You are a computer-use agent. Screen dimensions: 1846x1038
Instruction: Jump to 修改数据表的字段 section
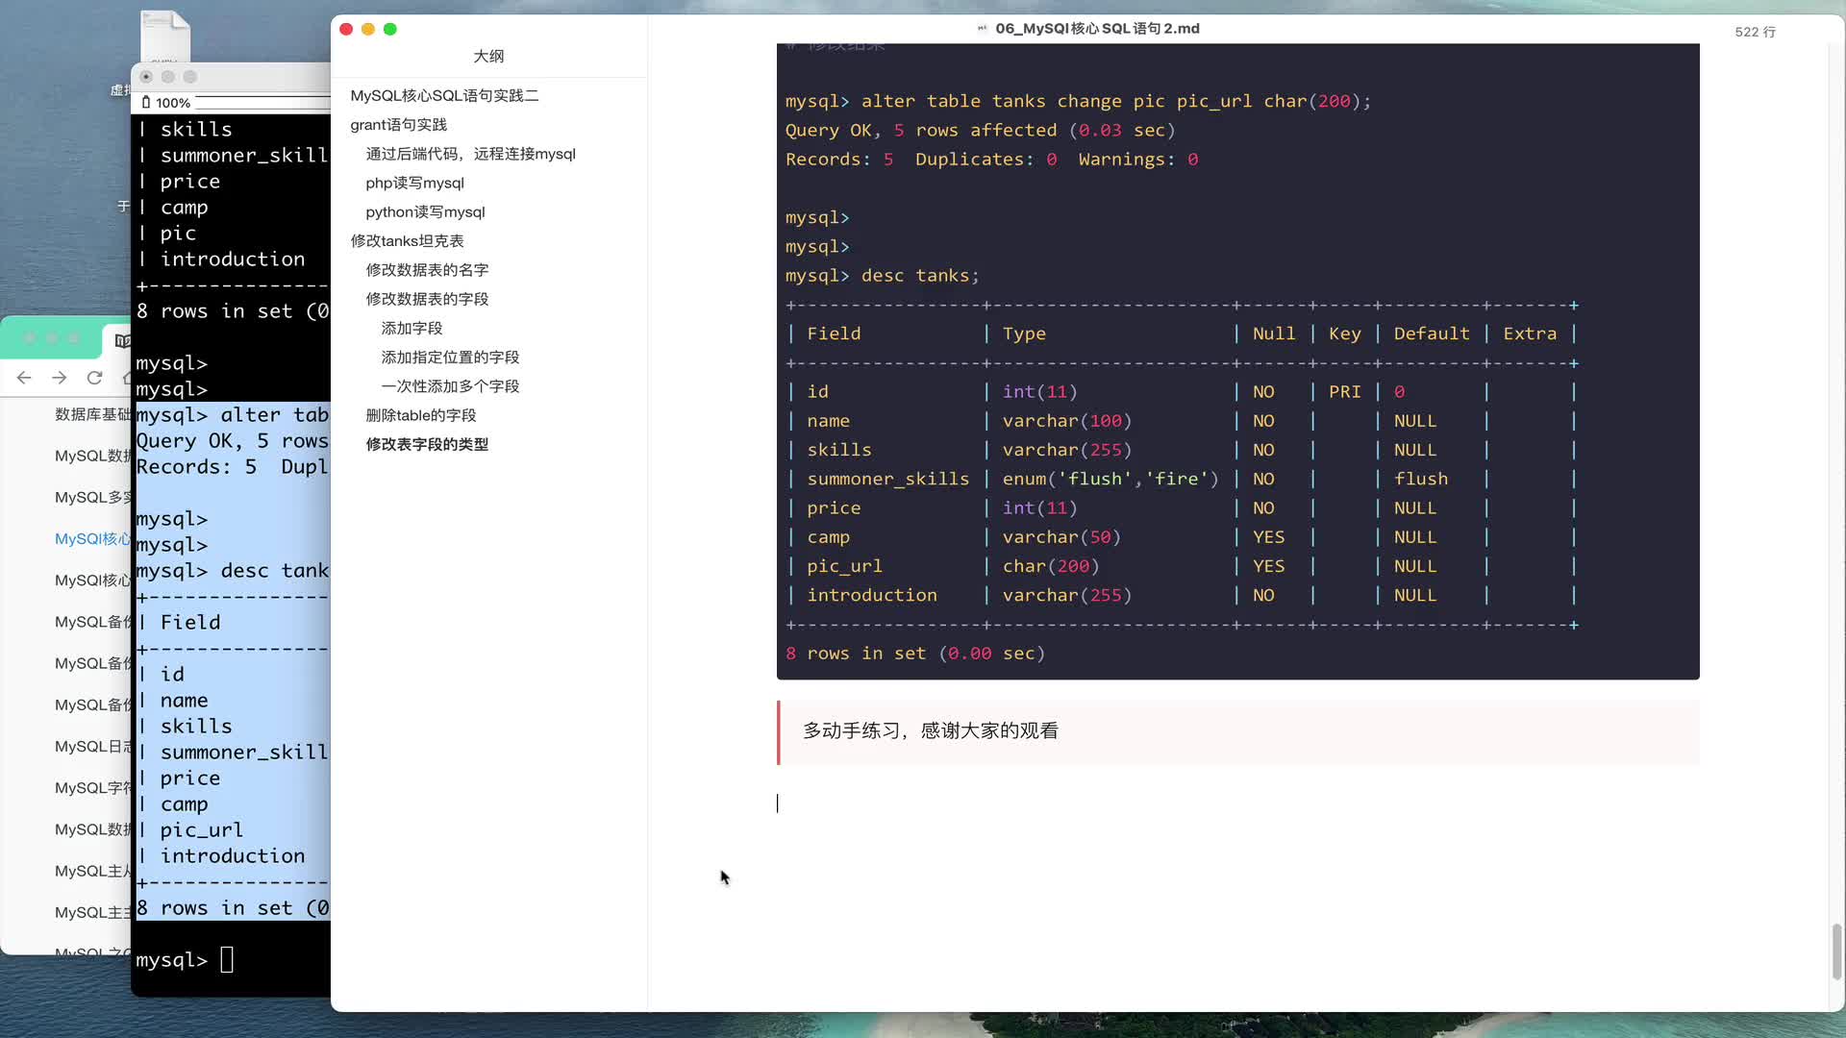point(427,299)
